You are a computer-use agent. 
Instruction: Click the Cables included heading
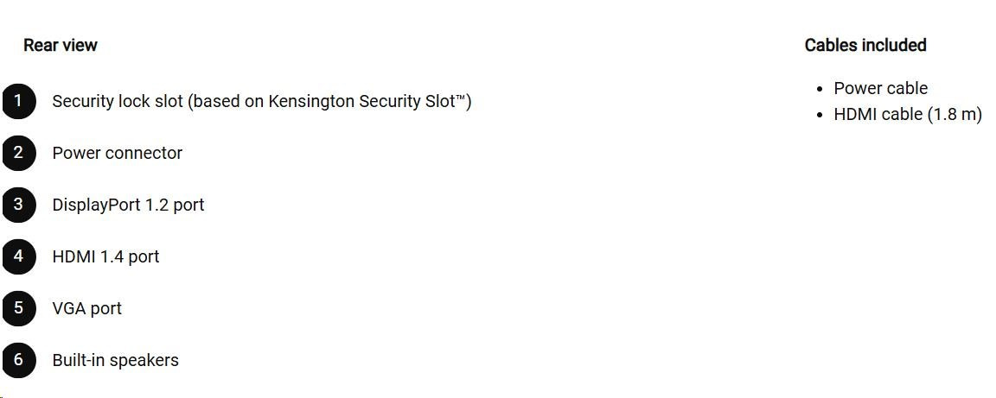(865, 45)
